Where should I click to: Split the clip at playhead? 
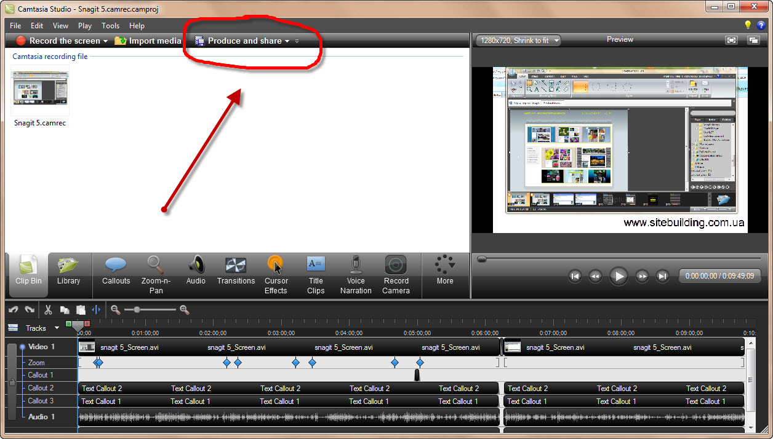point(97,310)
